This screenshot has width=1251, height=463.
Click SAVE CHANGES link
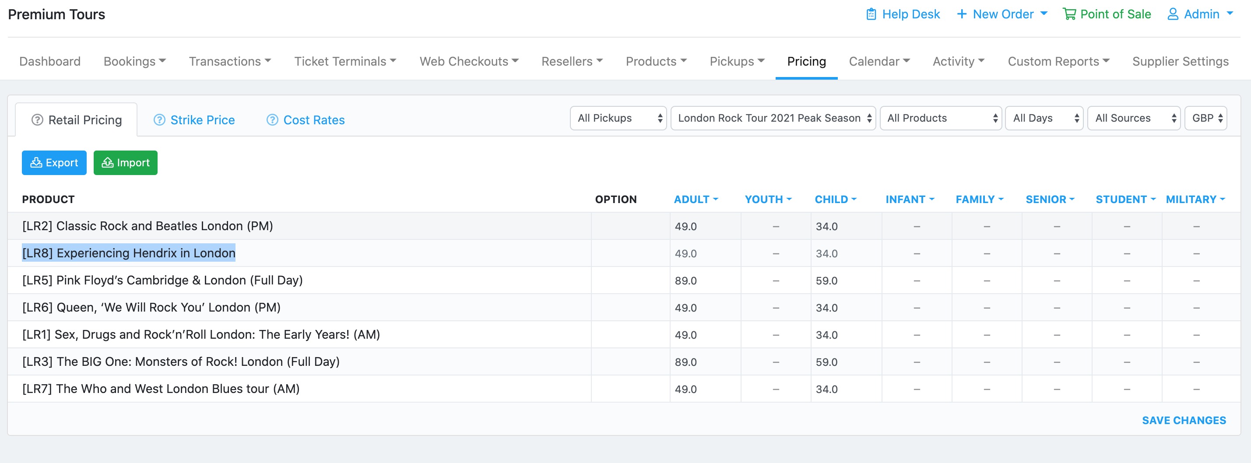tap(1184, 420)
